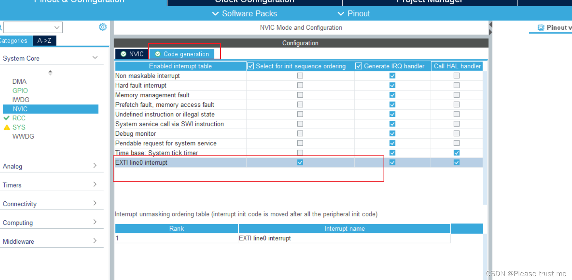572x280 pixels.
Task: Select the Hard fault interrupt row name
Action: 141,85
